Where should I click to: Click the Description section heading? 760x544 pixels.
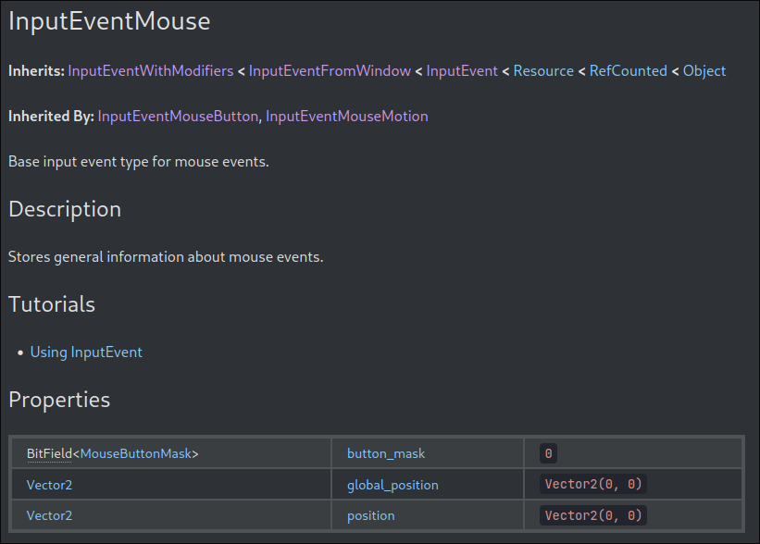coord(65,210)
